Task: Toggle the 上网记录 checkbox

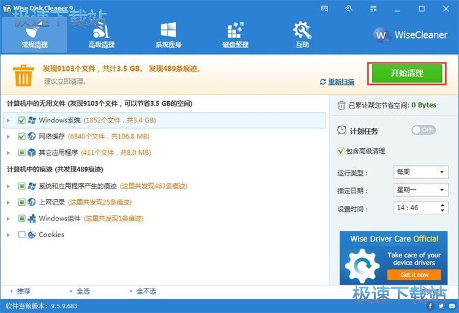Action: (x=21, y=202)
